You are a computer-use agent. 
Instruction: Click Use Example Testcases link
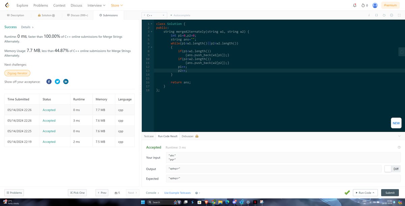[178, 193]
